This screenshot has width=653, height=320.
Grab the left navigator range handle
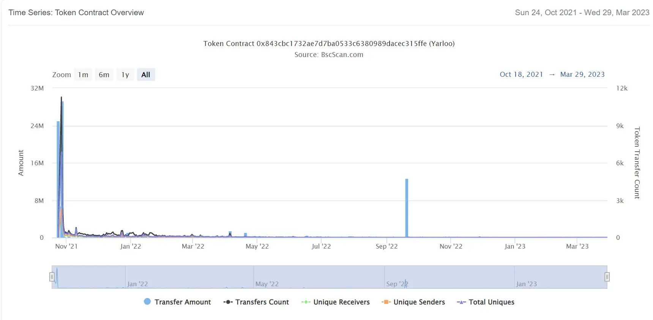(x=52, y=277)
